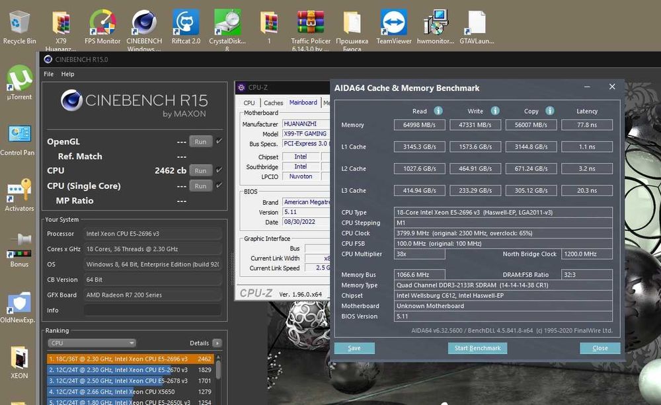Click Memory Latency value 77.8 ns
Image resolution: width=661 pixels, height=405 pixels.
[x=587, y=125]
